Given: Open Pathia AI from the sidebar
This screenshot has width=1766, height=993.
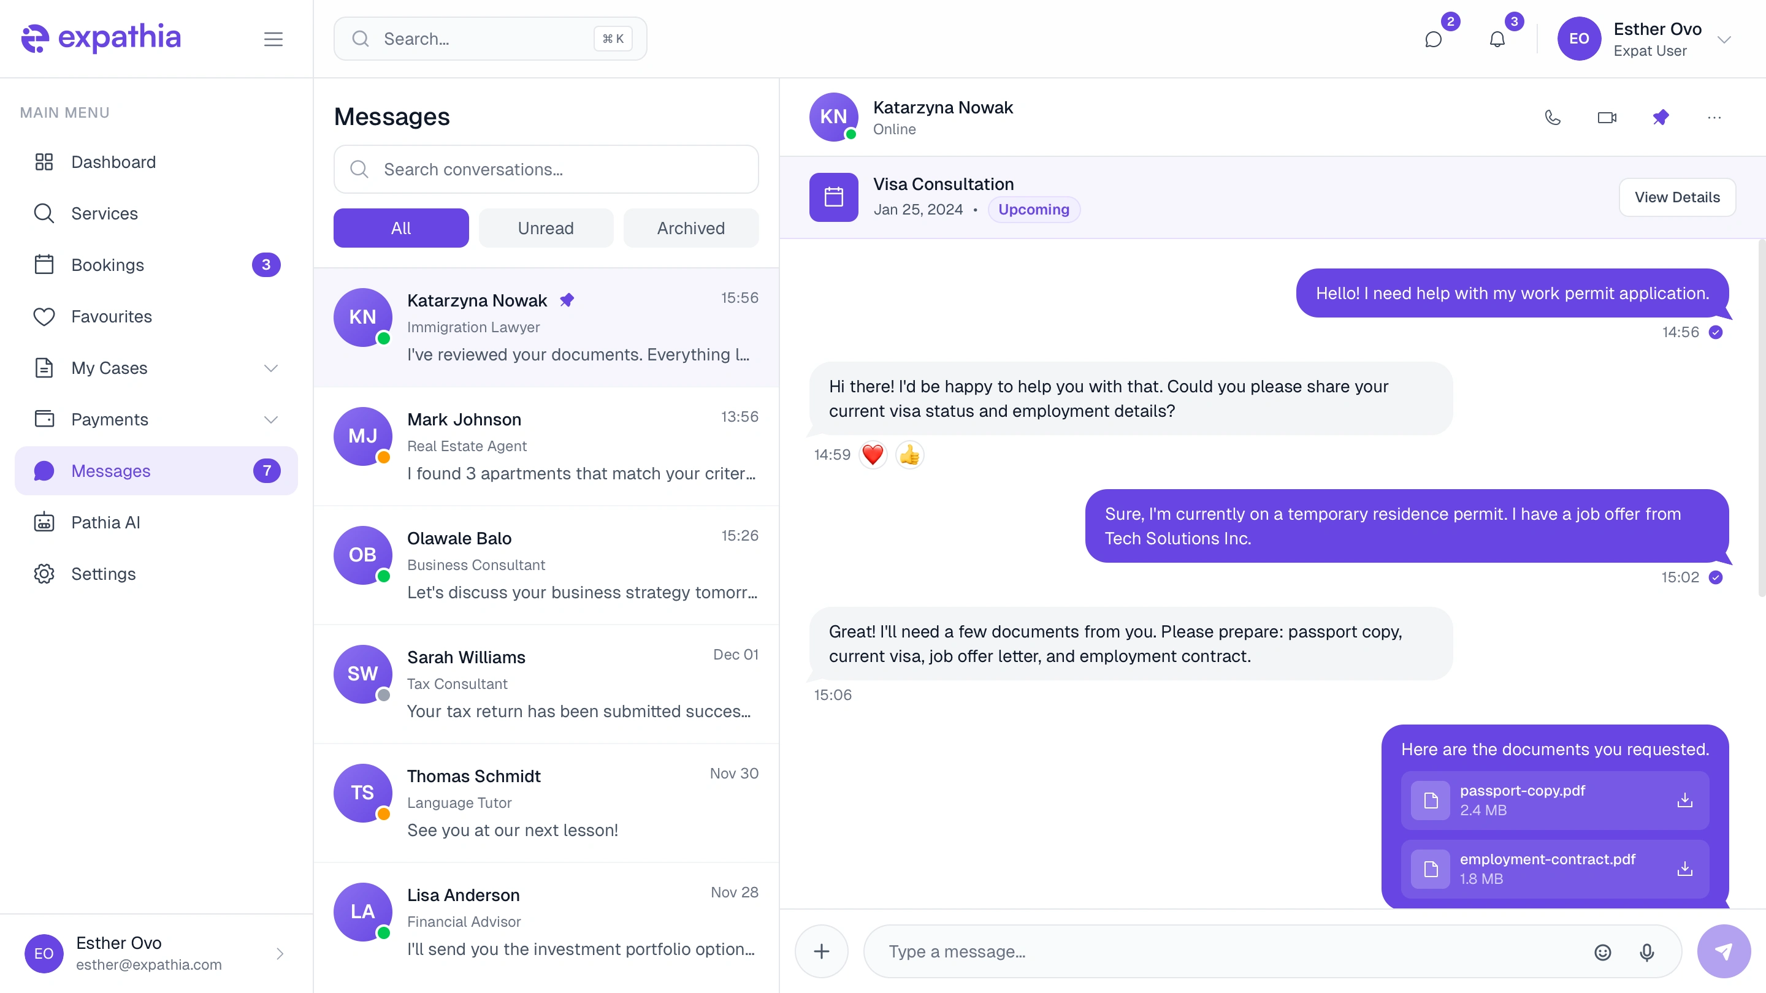Looking at the screenshot, I should coord(105,522).
